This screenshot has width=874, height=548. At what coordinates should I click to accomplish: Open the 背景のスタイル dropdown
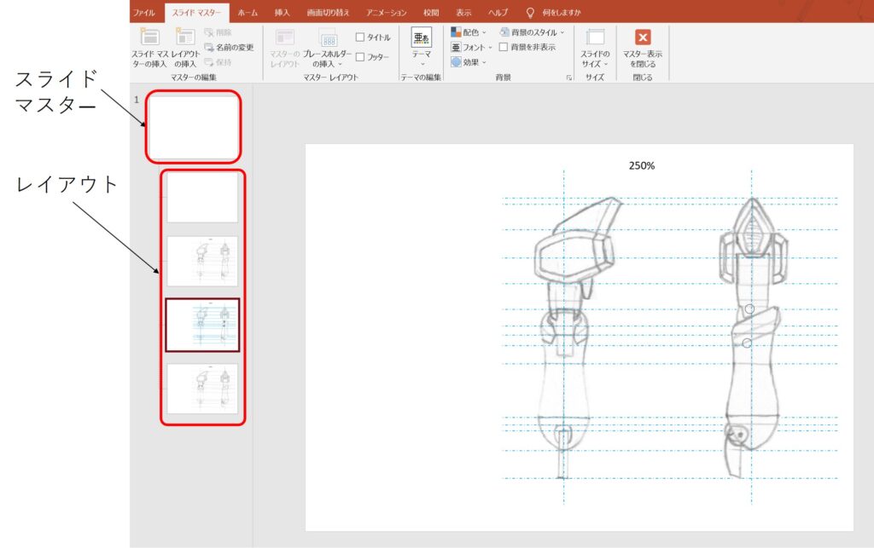pos(532,32)
